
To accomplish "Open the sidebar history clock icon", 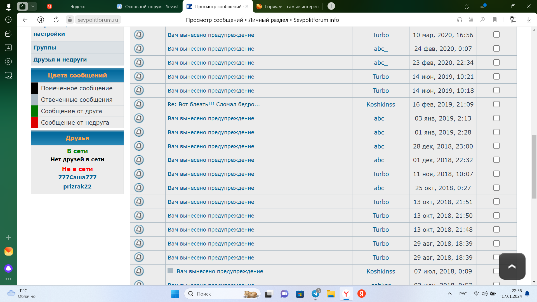I will (8, 20).
